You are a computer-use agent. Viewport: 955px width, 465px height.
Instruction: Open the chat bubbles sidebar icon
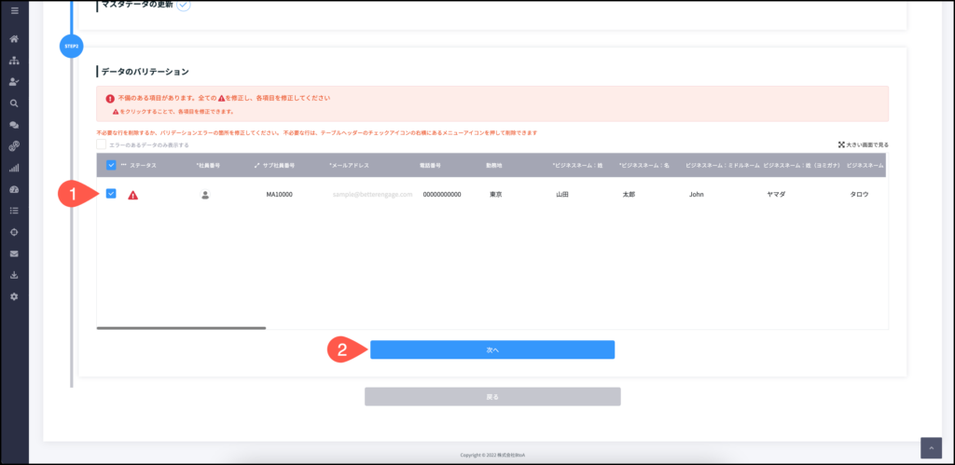coord(15,125)
